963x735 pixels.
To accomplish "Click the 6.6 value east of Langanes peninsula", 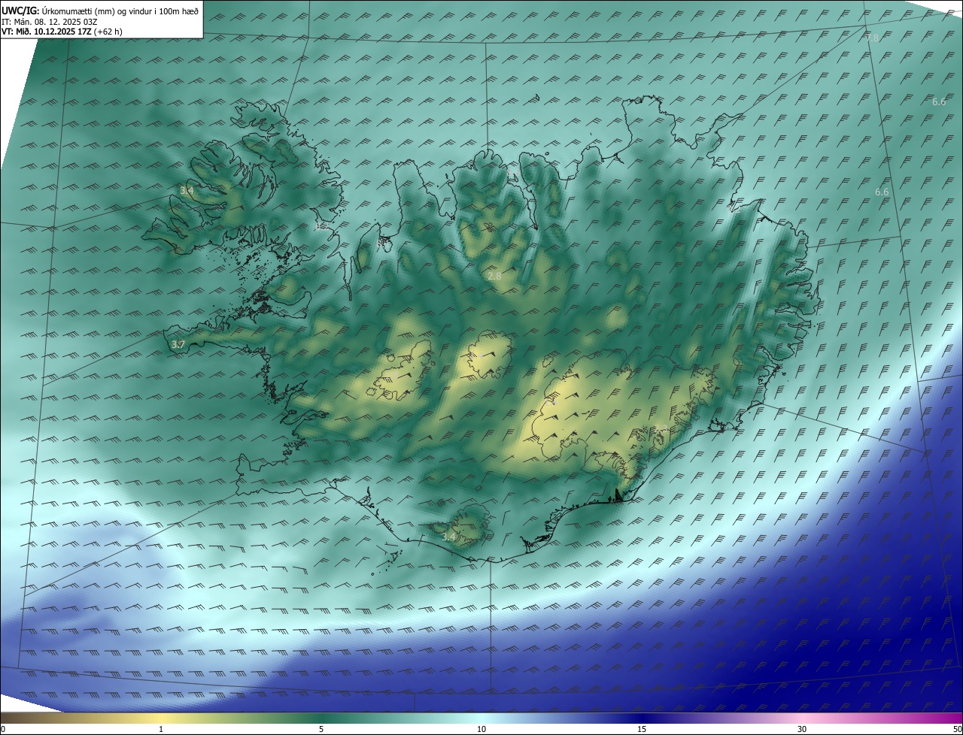I will point(882,192).
